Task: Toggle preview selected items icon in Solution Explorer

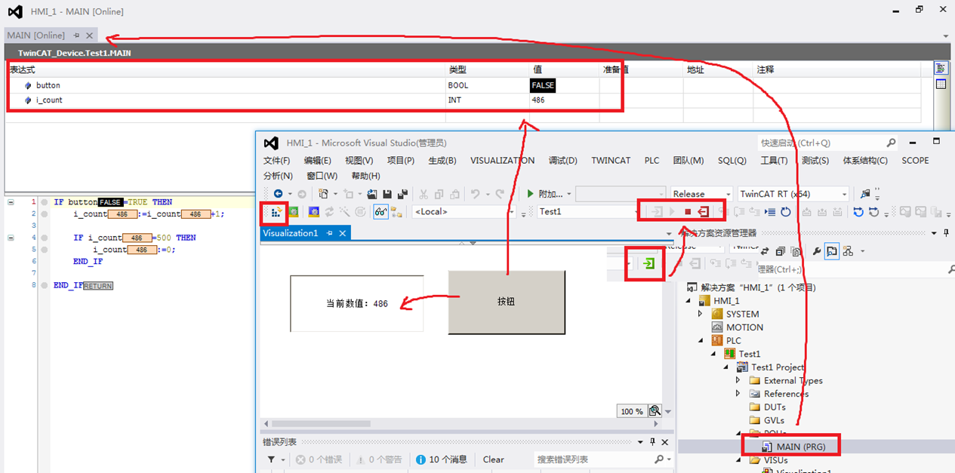Action: point(832,251)
